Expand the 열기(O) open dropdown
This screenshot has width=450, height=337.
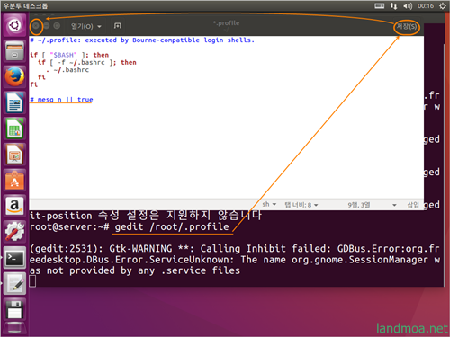coord(86,26)
